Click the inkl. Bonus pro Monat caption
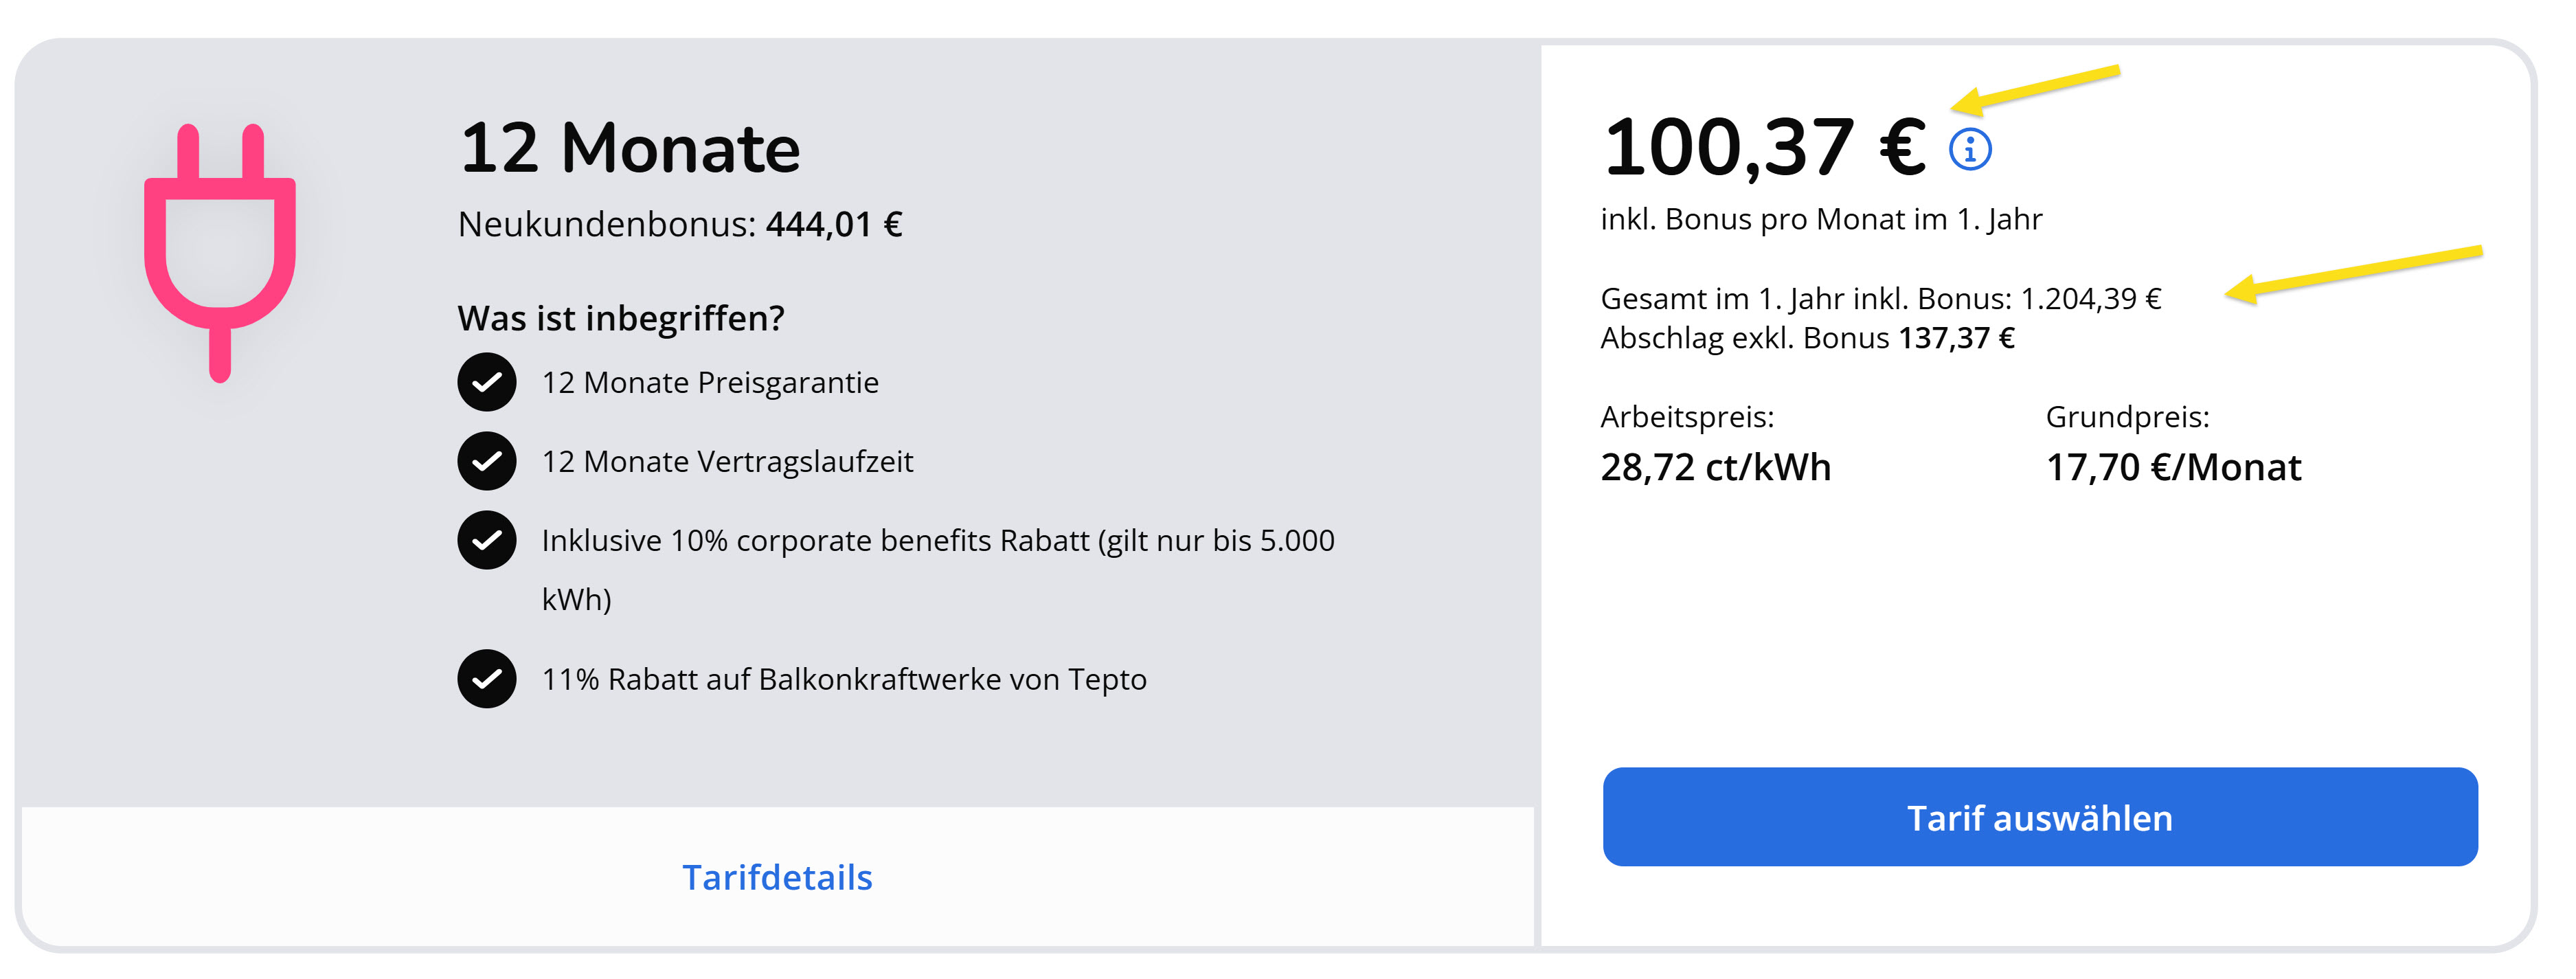 click(1821, 219)
